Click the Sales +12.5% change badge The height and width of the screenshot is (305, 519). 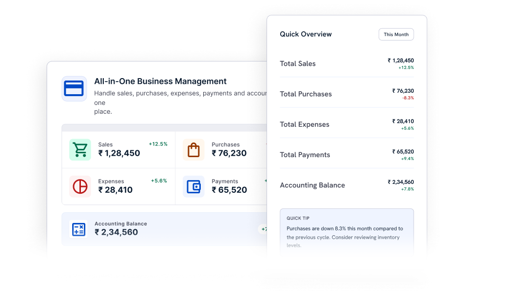158,144
